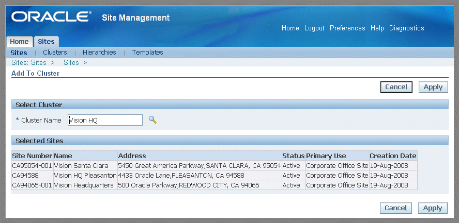The height and width of the screenshot is (223, 459).
Task: Open the Templates subtab
Action: (147, 53)
